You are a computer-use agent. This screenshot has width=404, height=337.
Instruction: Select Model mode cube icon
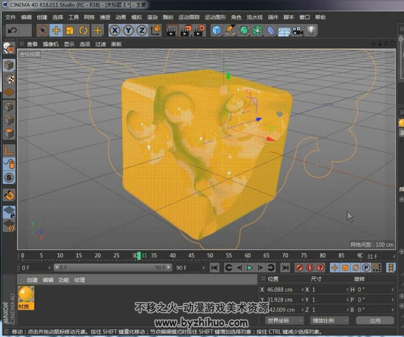click(x=9, y=65)
